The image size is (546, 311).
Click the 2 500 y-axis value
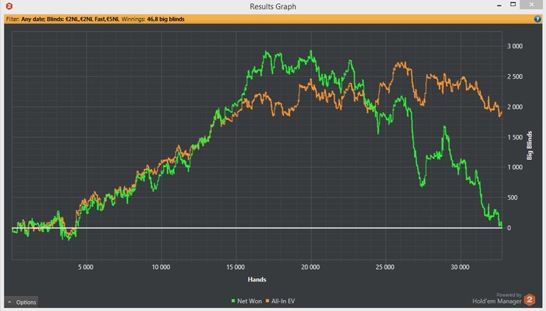click(x=515, y=76)
